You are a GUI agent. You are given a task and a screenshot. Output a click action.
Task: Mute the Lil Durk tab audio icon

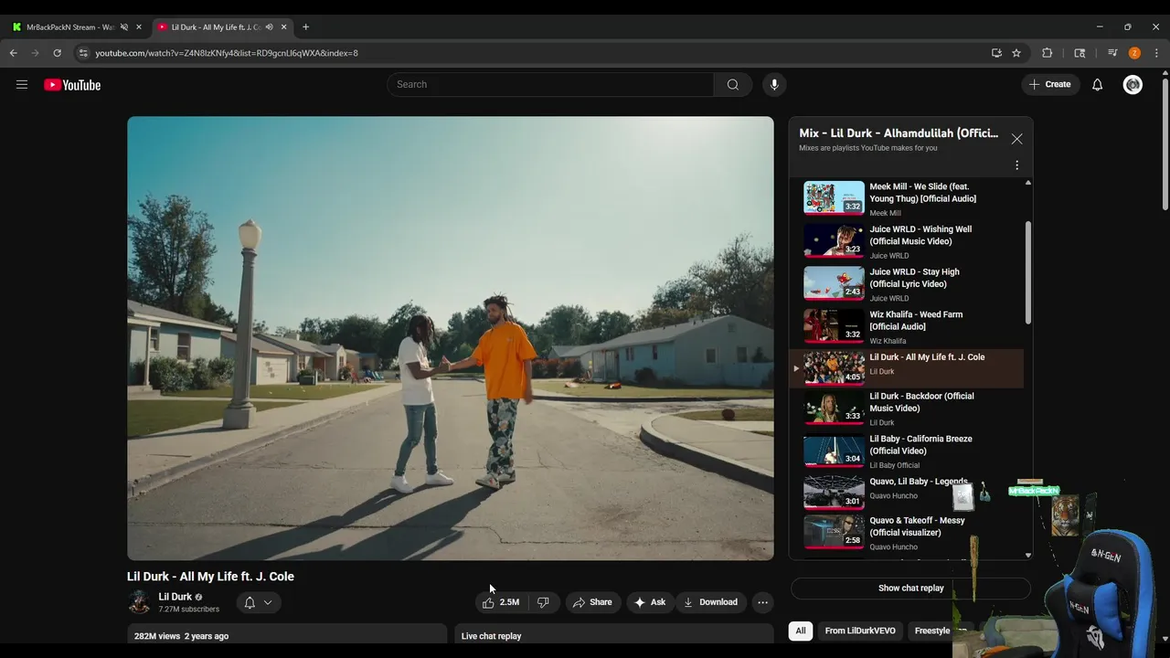point(269,27)
